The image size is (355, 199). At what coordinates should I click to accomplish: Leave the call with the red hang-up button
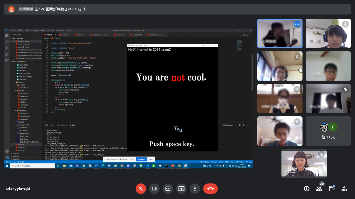point(210,189)
